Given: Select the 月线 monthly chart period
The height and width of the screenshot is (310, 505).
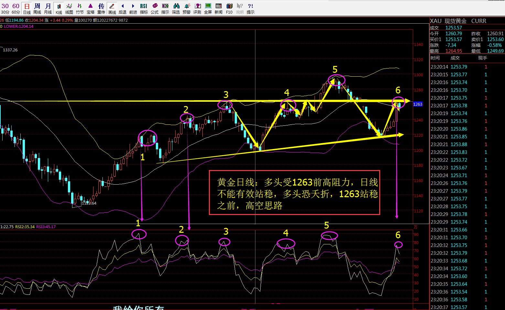Looking at the screenshot, I should tap(48, 8).
